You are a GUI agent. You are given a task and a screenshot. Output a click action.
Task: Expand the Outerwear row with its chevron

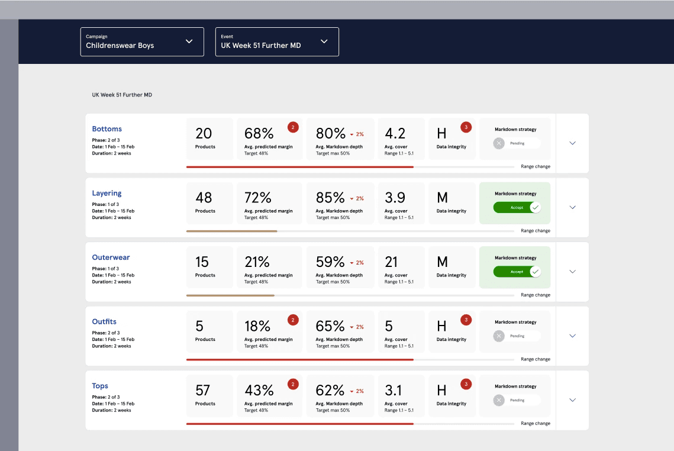coord(573,272)
